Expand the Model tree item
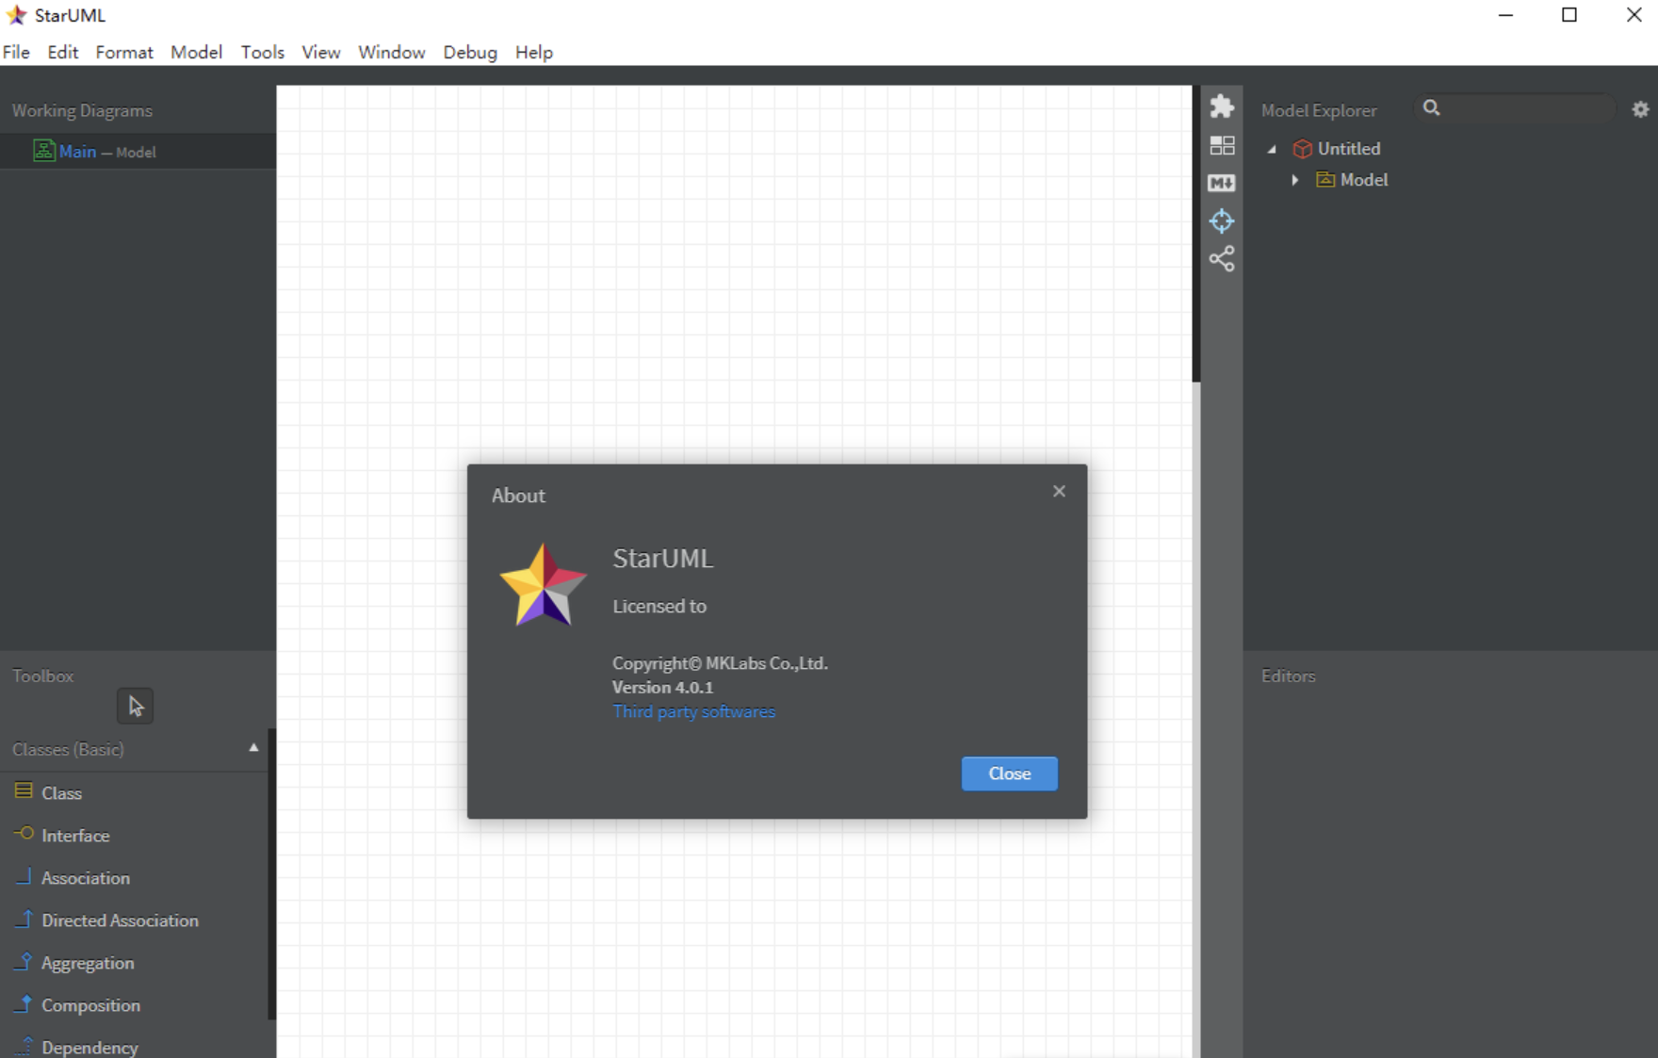The width and height of the screenshot is (1658, 1058). [x=1293, y=180]
